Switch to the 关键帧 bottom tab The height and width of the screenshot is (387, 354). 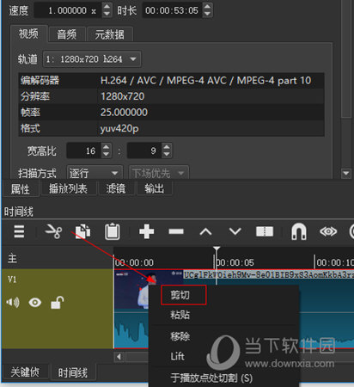point(25,372)
